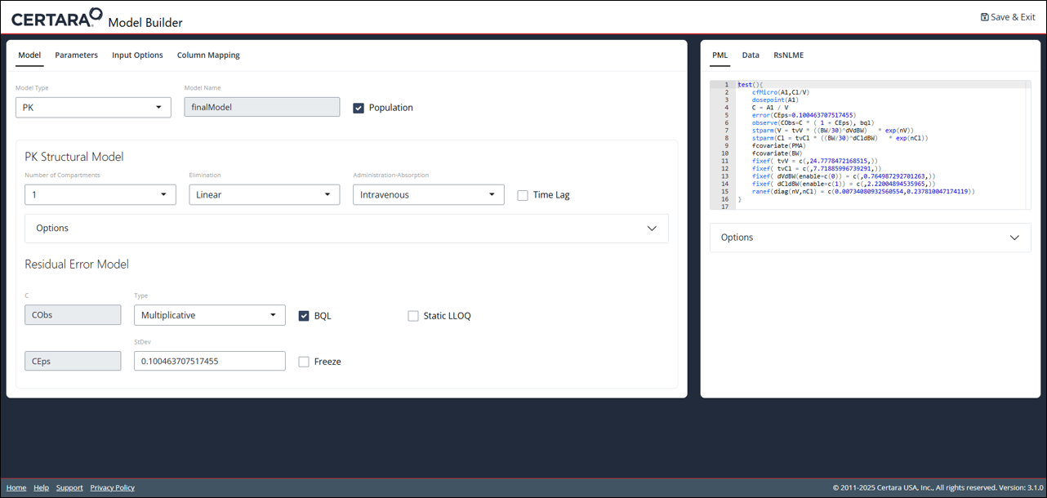The height and width of the screenshot is (498, 1047).
Task: Open Number of Compartments dropdown
Action: (100, 194)
